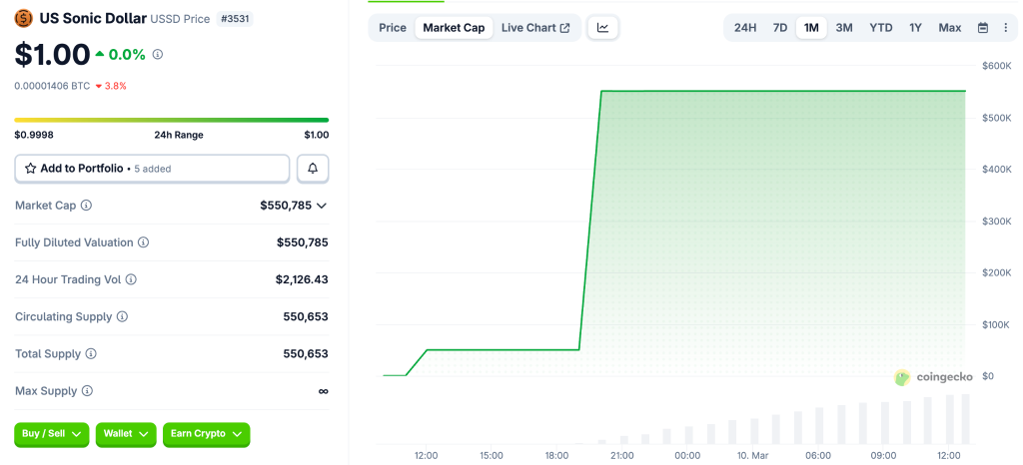This screenshot has height=465, width=1023.
Task: Expand the Market Cap value chevron
Action: click(322, 206)
